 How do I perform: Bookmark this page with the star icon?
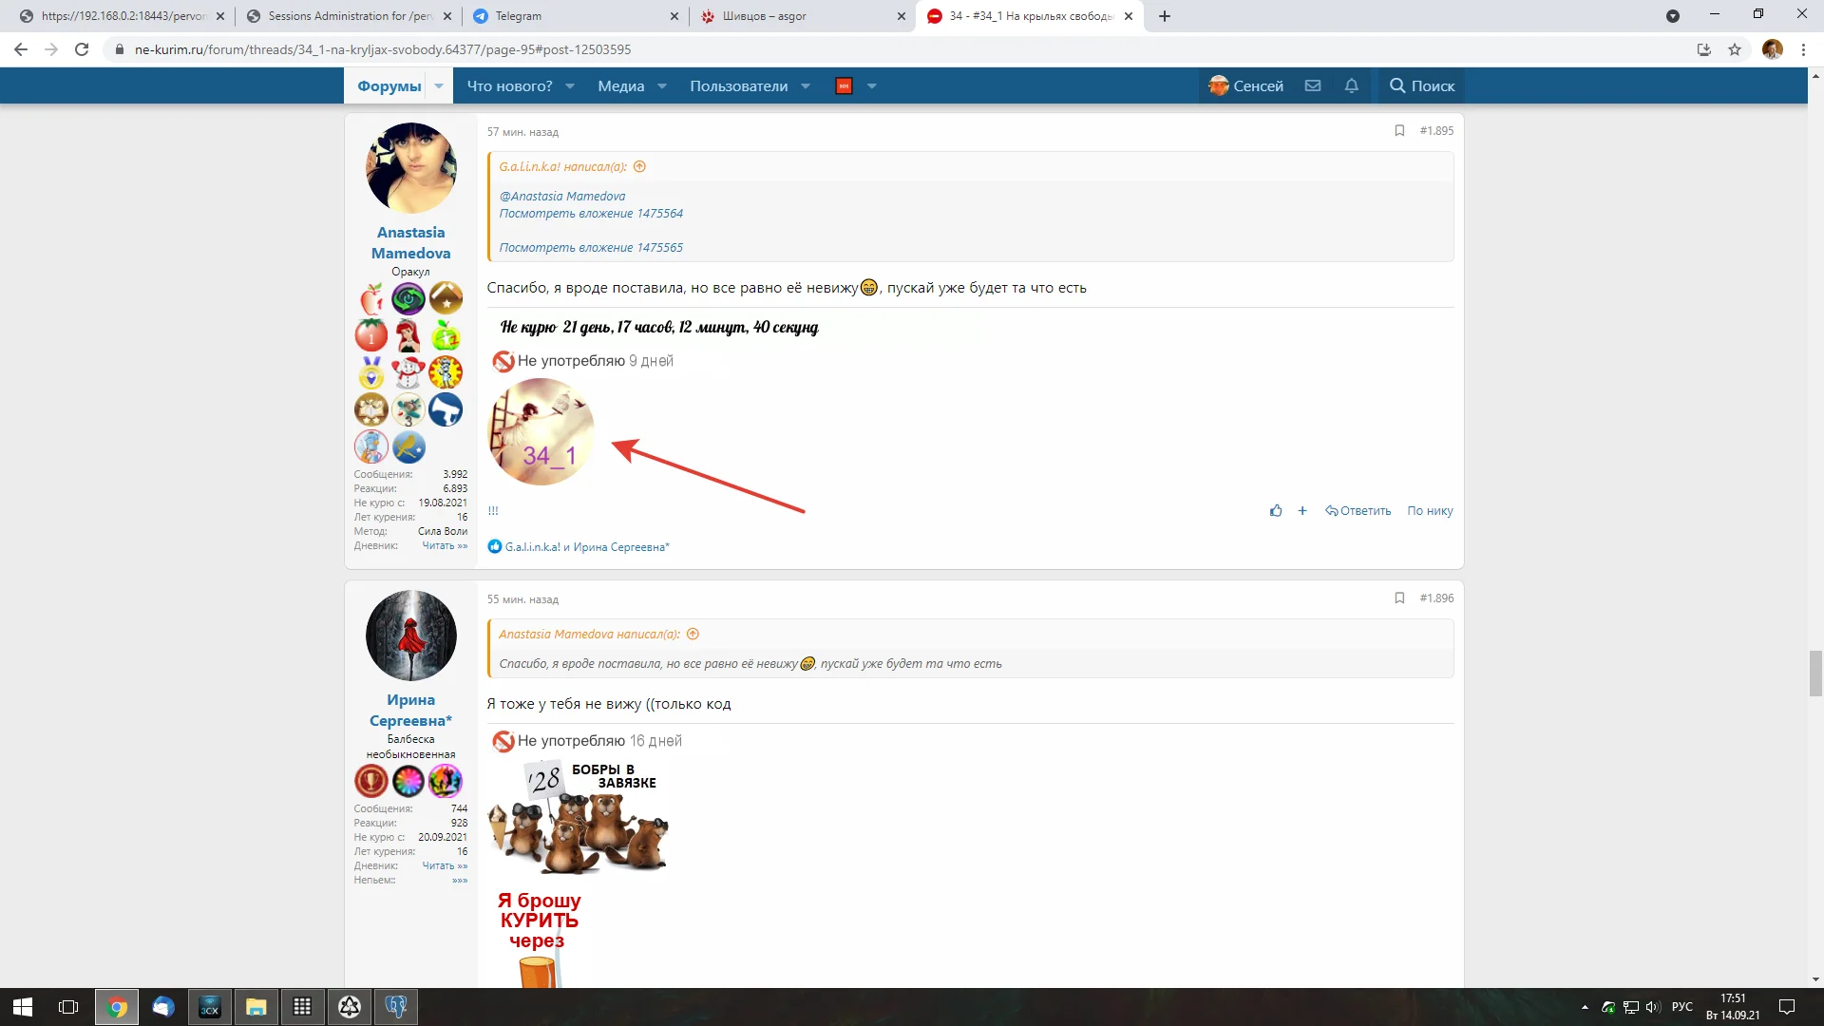pos(1735,49)
